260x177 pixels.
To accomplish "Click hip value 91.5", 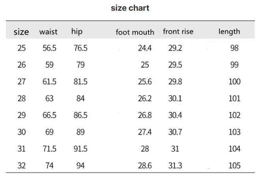I will [x=80, y=149].
